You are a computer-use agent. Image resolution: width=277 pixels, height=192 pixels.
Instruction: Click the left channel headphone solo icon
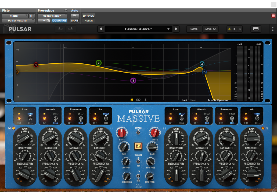pyautogui.click(x=112, y=128)
